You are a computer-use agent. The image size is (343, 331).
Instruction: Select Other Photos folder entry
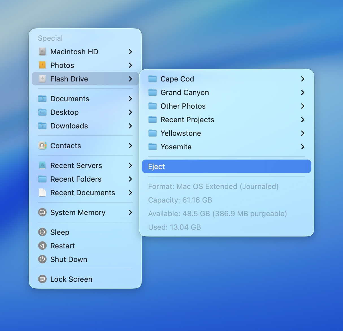coord(183,106)
